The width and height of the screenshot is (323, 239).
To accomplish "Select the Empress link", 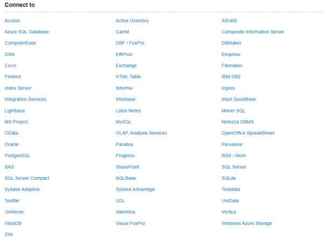I will coord(231,54).
